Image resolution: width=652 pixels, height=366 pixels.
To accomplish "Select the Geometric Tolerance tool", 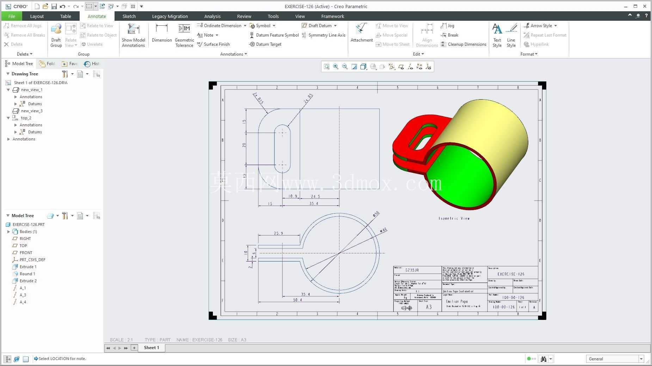I will [184, 35].
